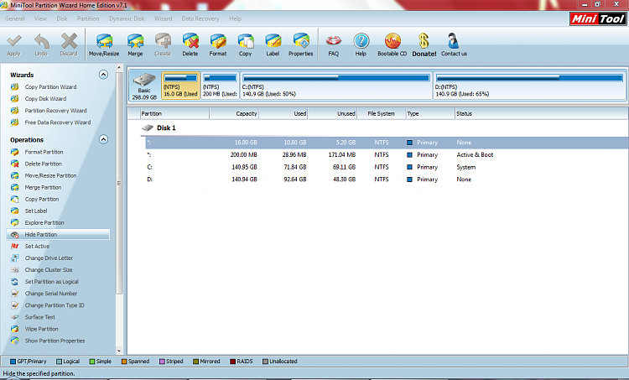Click Change Serial Number operation
Image resolution: width=629 pixels, height=380 pixels.
tap(51, 294)
